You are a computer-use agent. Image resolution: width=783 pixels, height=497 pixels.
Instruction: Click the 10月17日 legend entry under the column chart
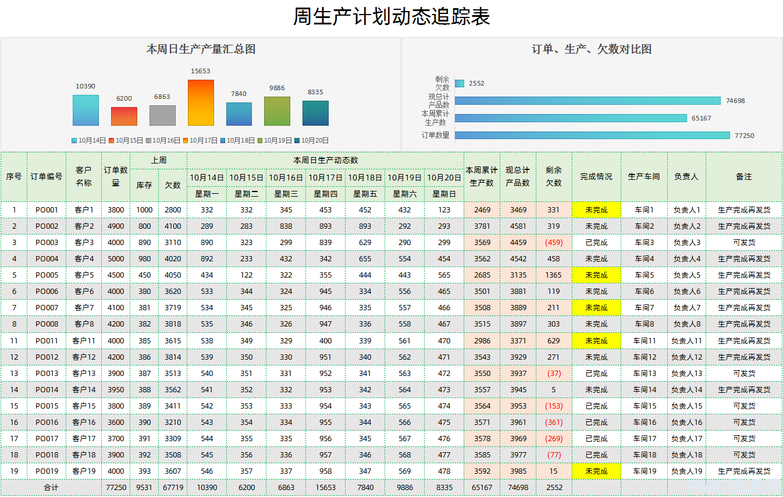(x=200, y=140)
